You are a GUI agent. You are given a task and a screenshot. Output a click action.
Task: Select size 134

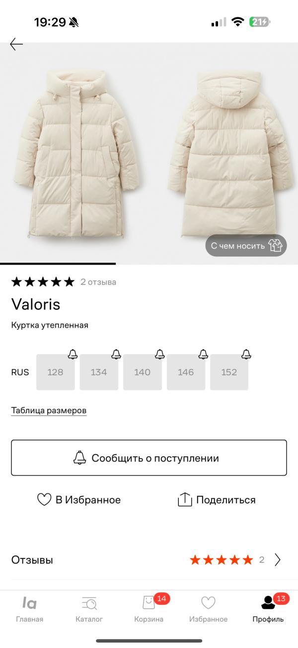[x=99, y=372]
